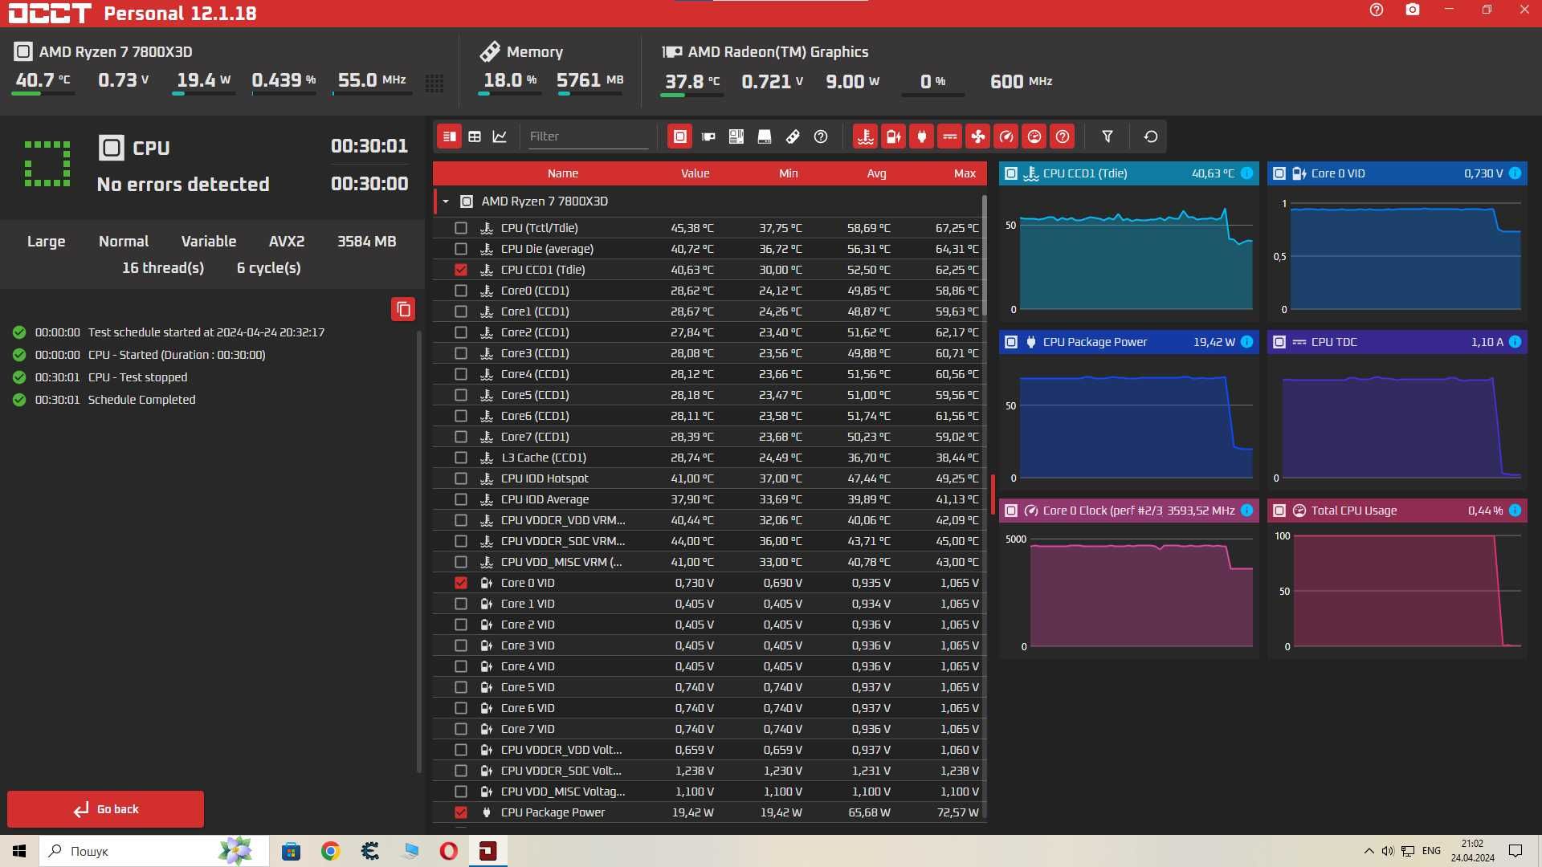Toggle the motherboard hardware filter
1542x867 pixels.
736,136
